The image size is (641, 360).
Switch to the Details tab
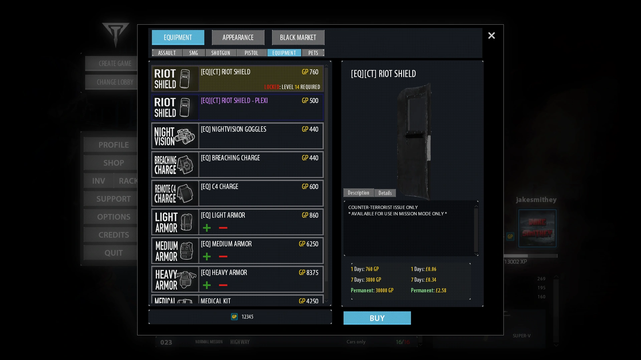point(385,193)
